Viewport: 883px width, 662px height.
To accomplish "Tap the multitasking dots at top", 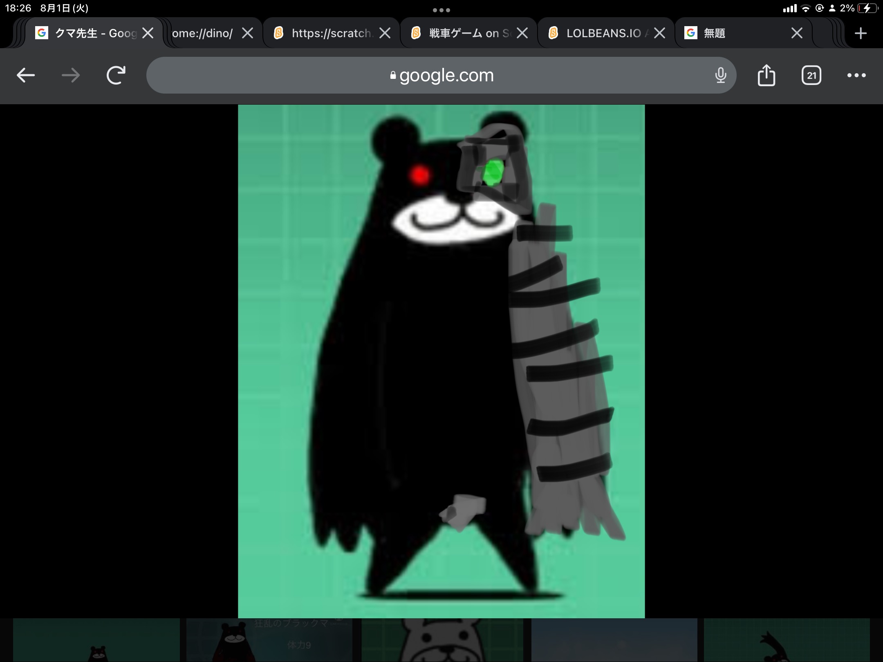I will coord(441,10).
